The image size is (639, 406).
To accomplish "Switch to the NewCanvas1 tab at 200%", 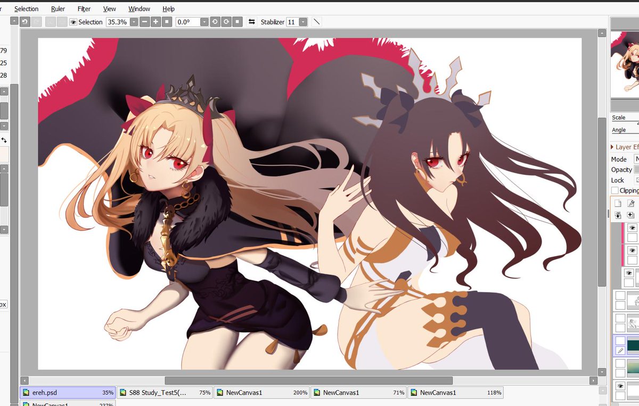I will pyautogui.click(x=261, y=393).
